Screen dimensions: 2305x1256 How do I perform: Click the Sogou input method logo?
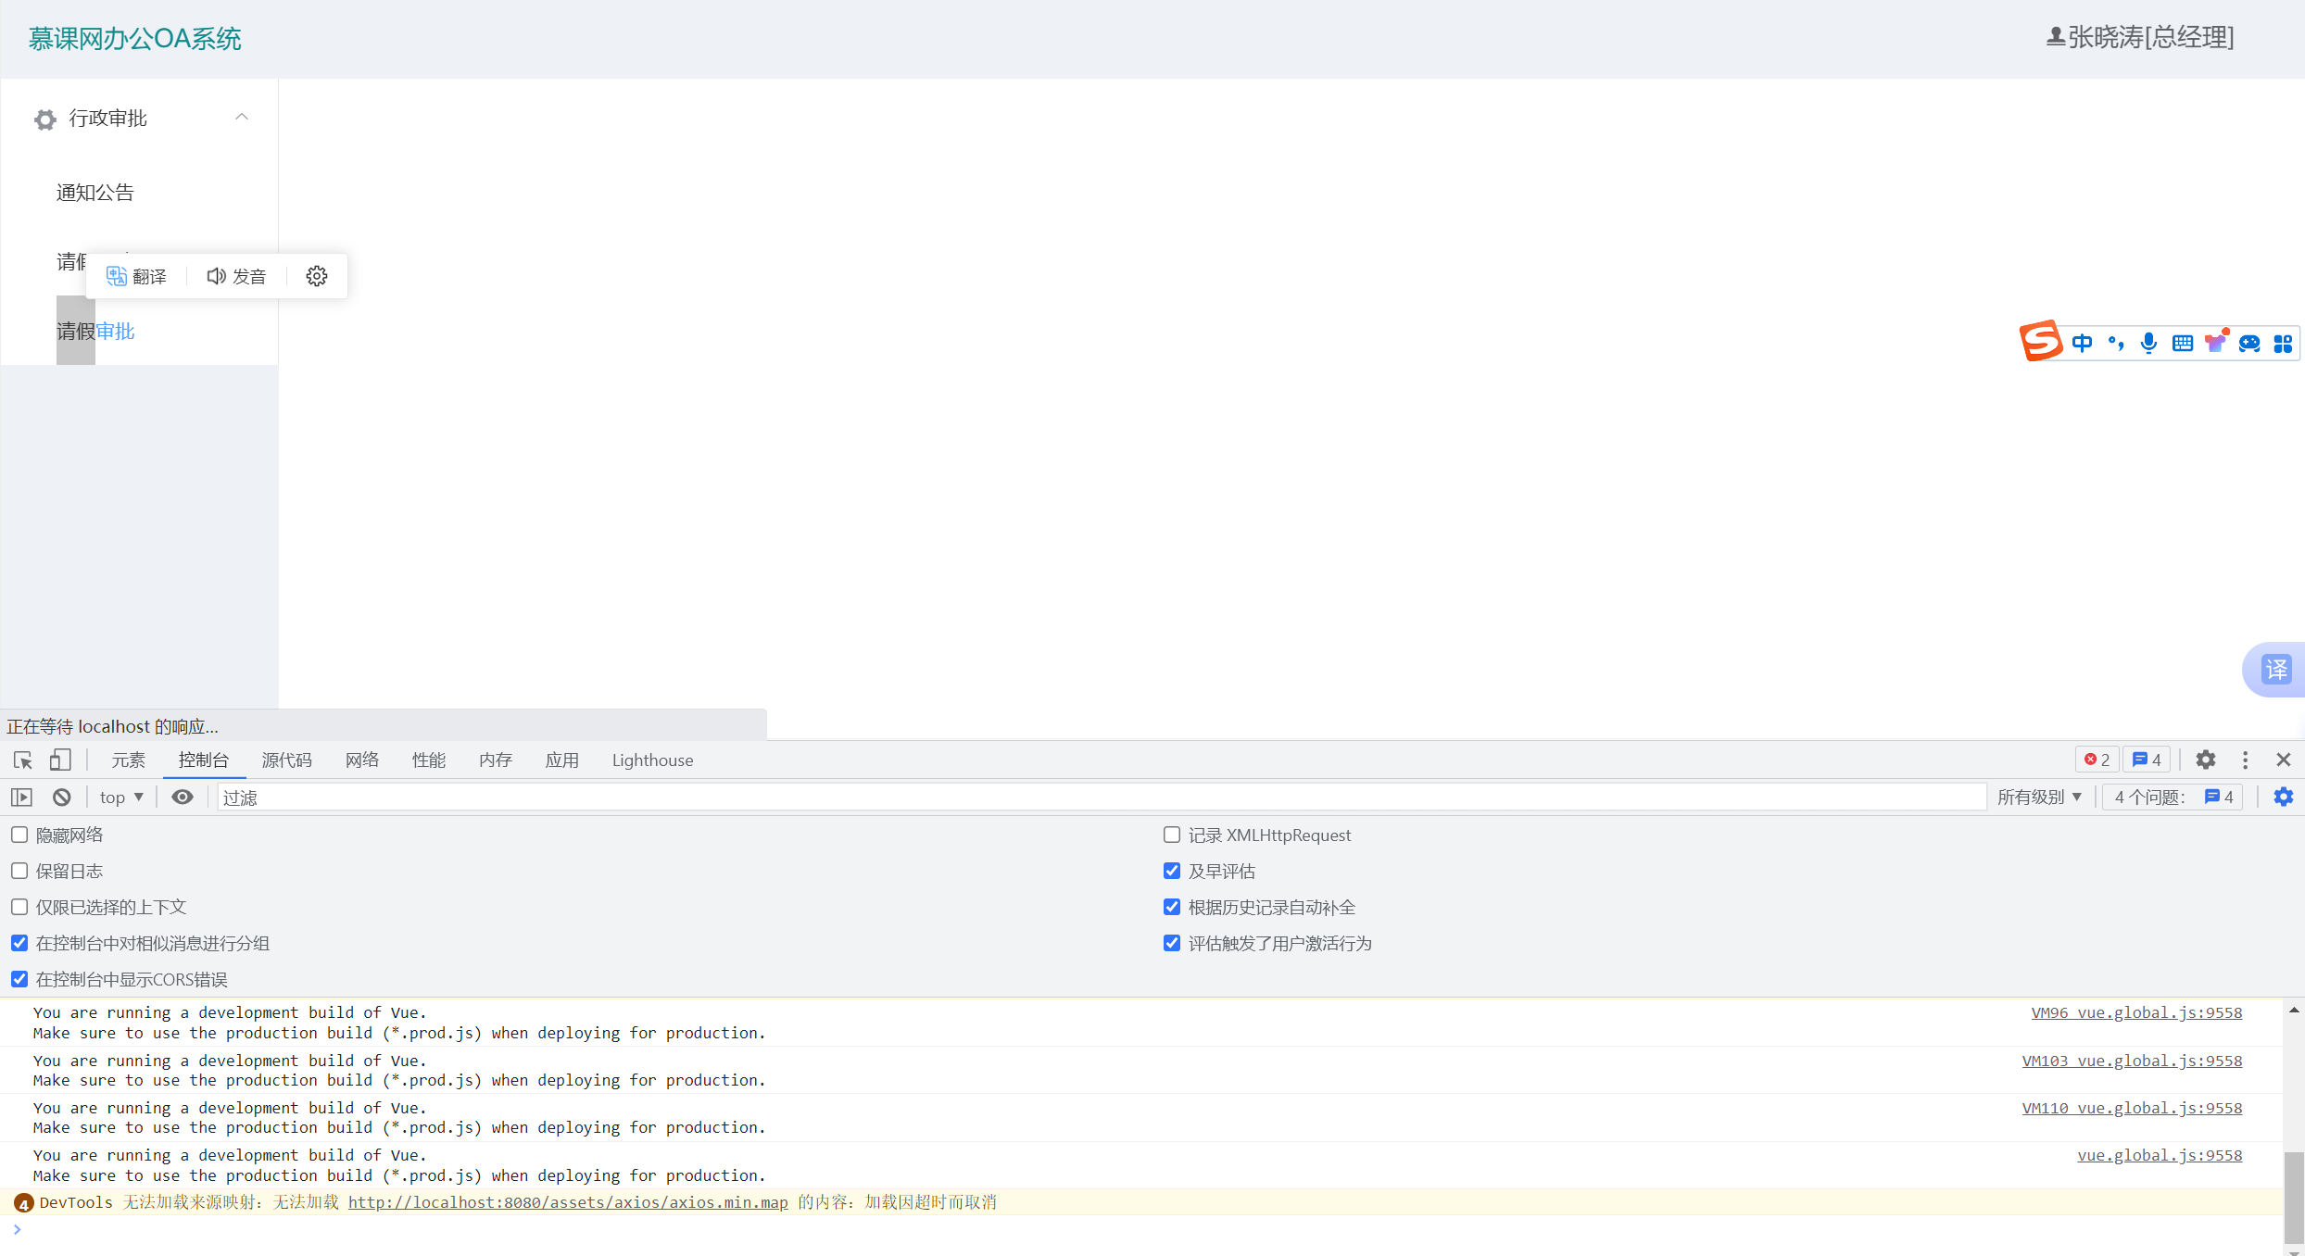[x=2041, y=341]
